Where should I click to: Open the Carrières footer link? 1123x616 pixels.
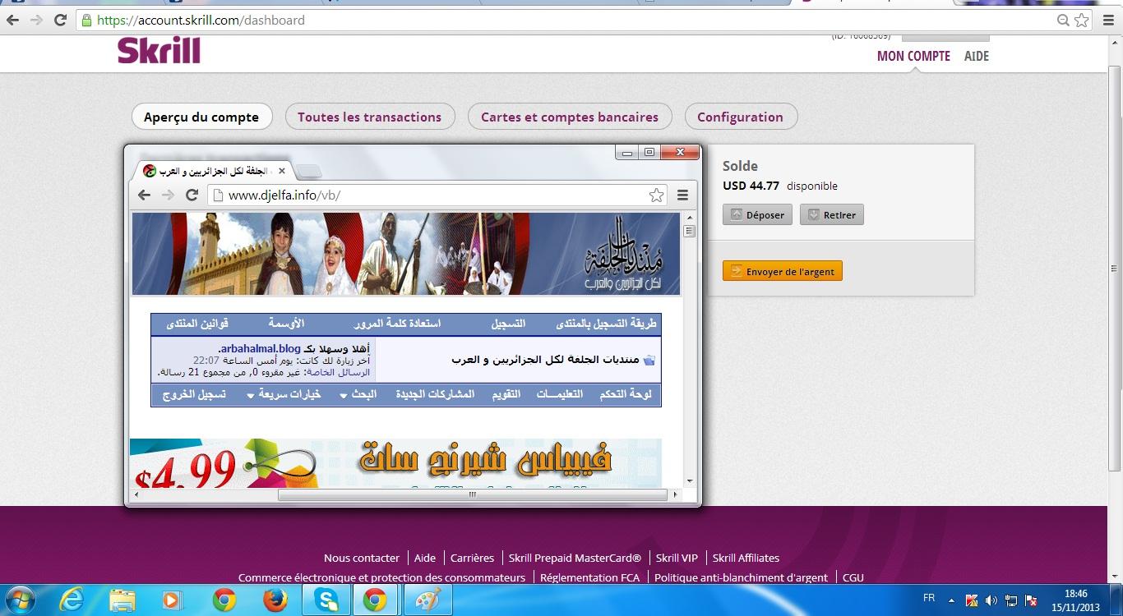472,558
